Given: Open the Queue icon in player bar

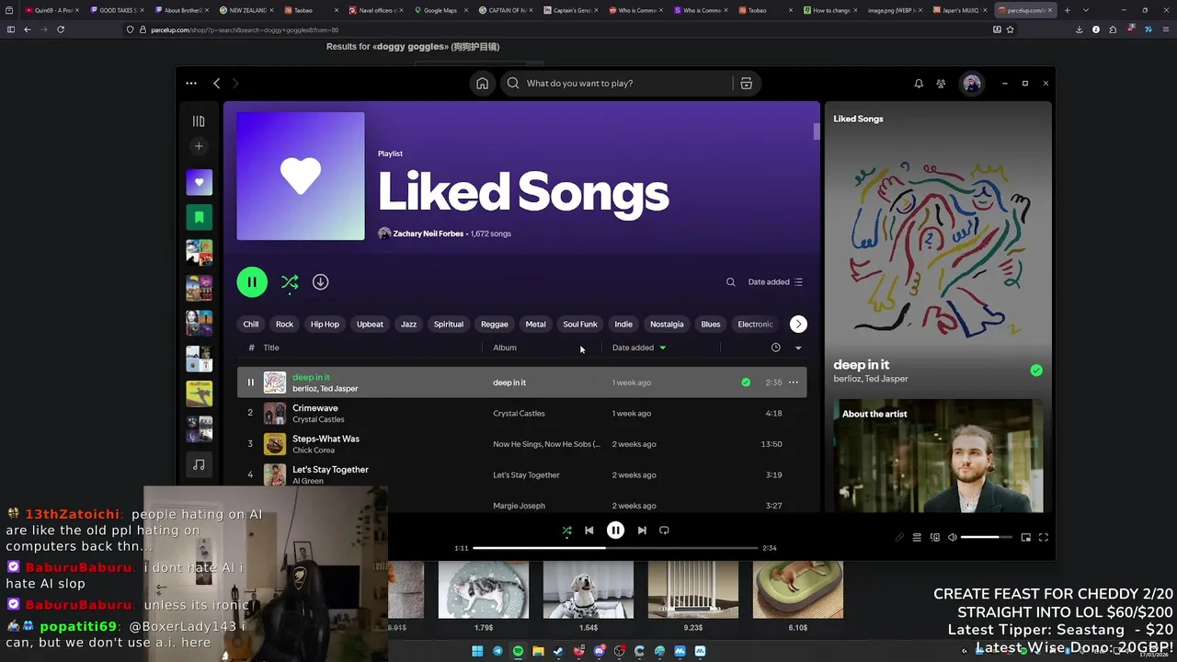Looking at the screenshot, I should [917, 538].
